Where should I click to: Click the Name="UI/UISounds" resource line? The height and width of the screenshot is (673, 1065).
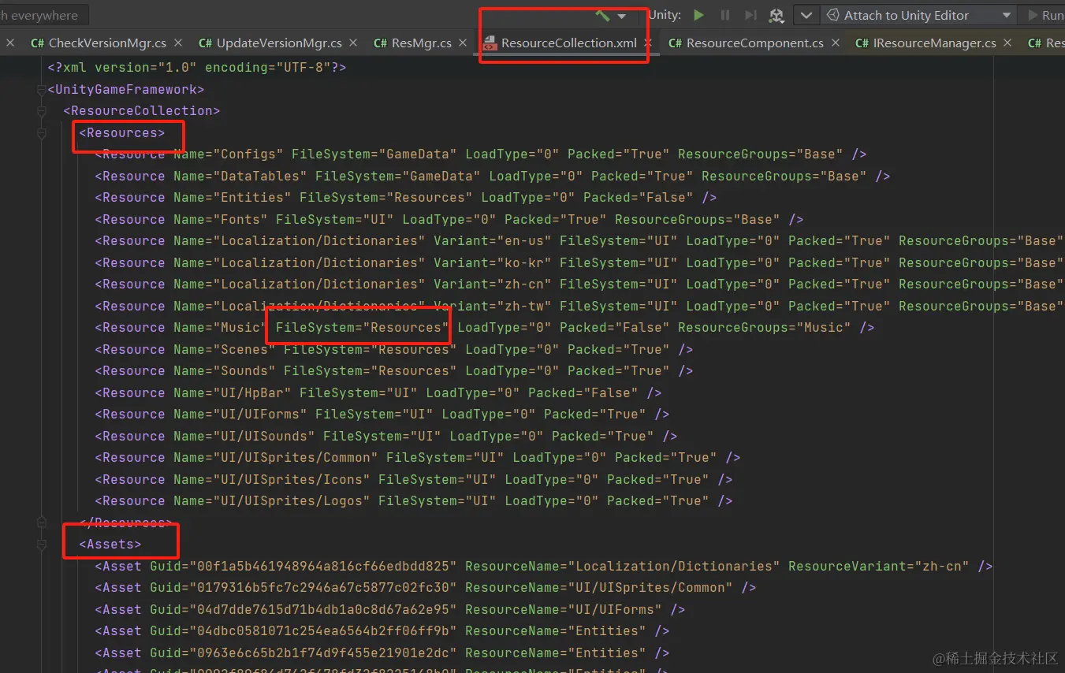[386, 437]
